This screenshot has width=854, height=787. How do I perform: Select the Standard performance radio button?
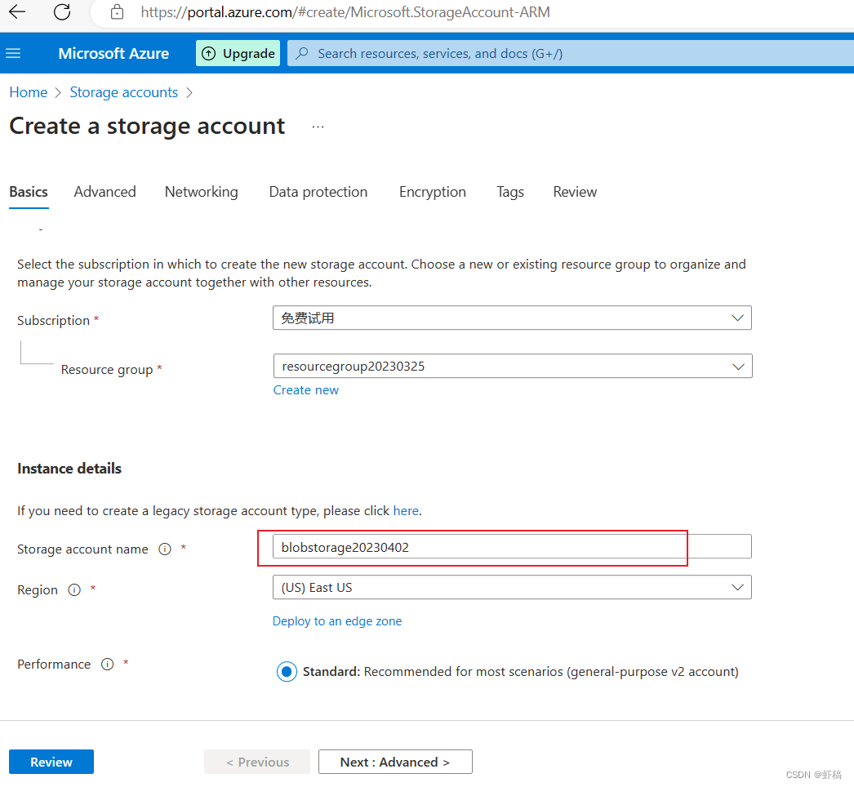click(287, 671)
